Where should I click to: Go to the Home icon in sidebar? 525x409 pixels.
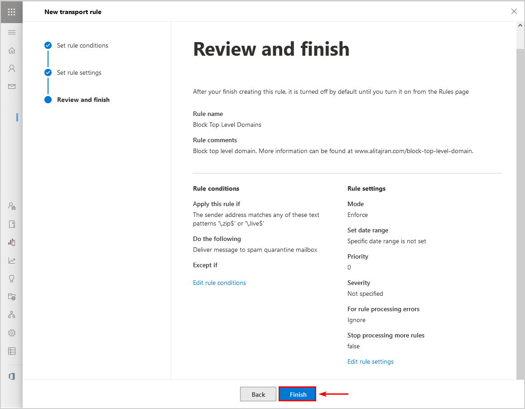(x=12, y=50)
